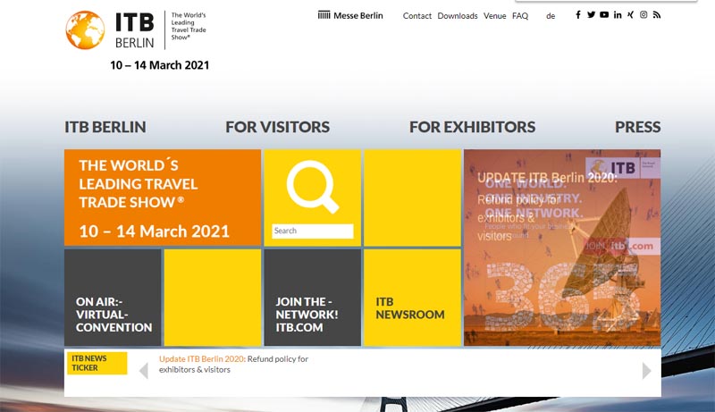Open the Facebook social icon
The image size is (715, 412).
point(577,15)
